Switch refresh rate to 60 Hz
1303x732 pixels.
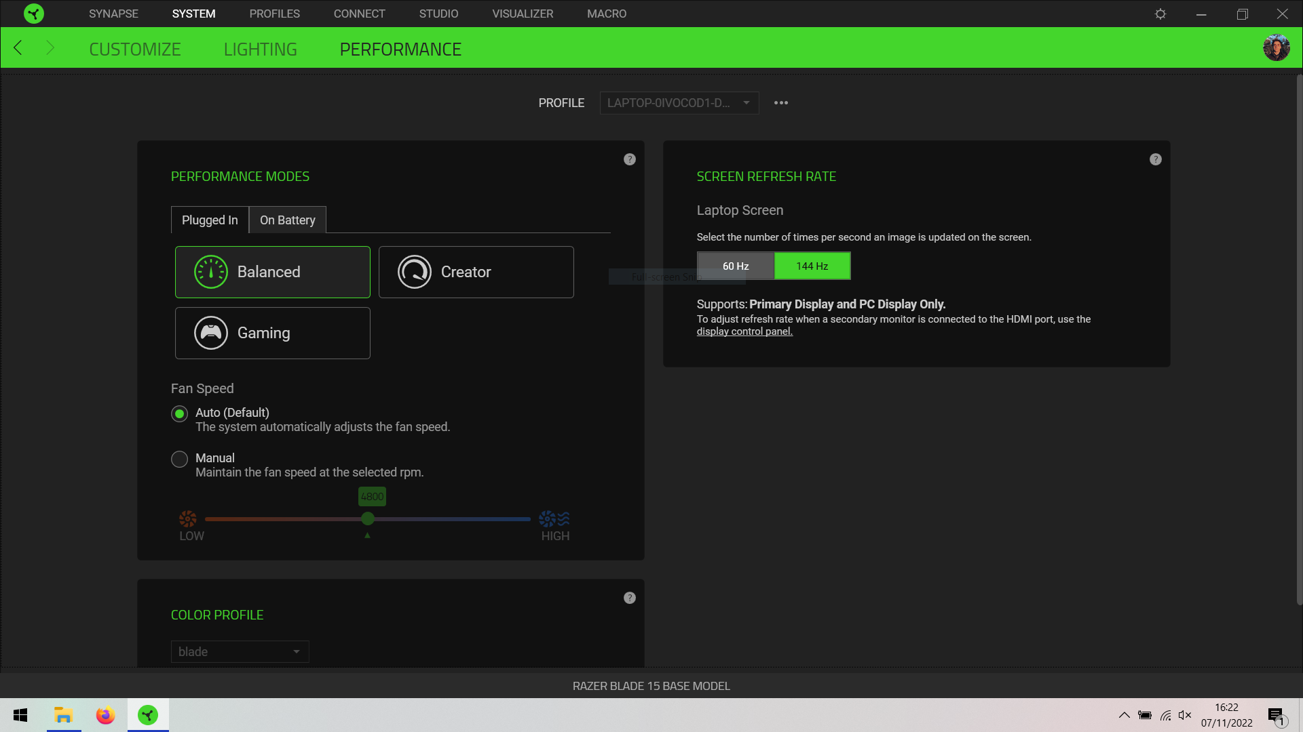pos(735,266)
